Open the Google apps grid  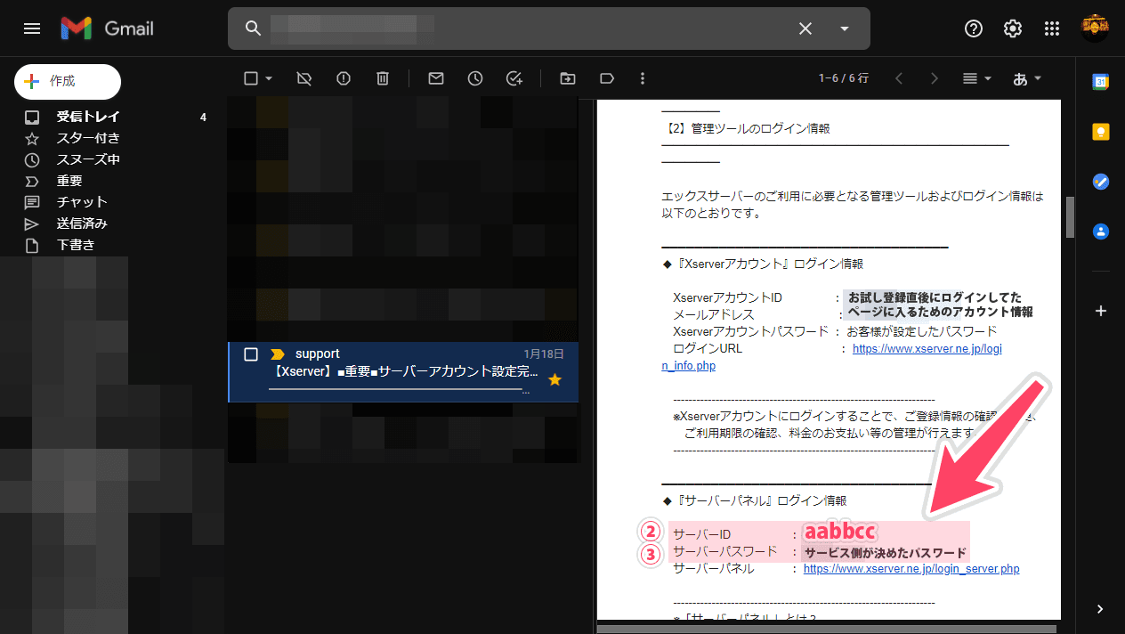click(1052, 28)
